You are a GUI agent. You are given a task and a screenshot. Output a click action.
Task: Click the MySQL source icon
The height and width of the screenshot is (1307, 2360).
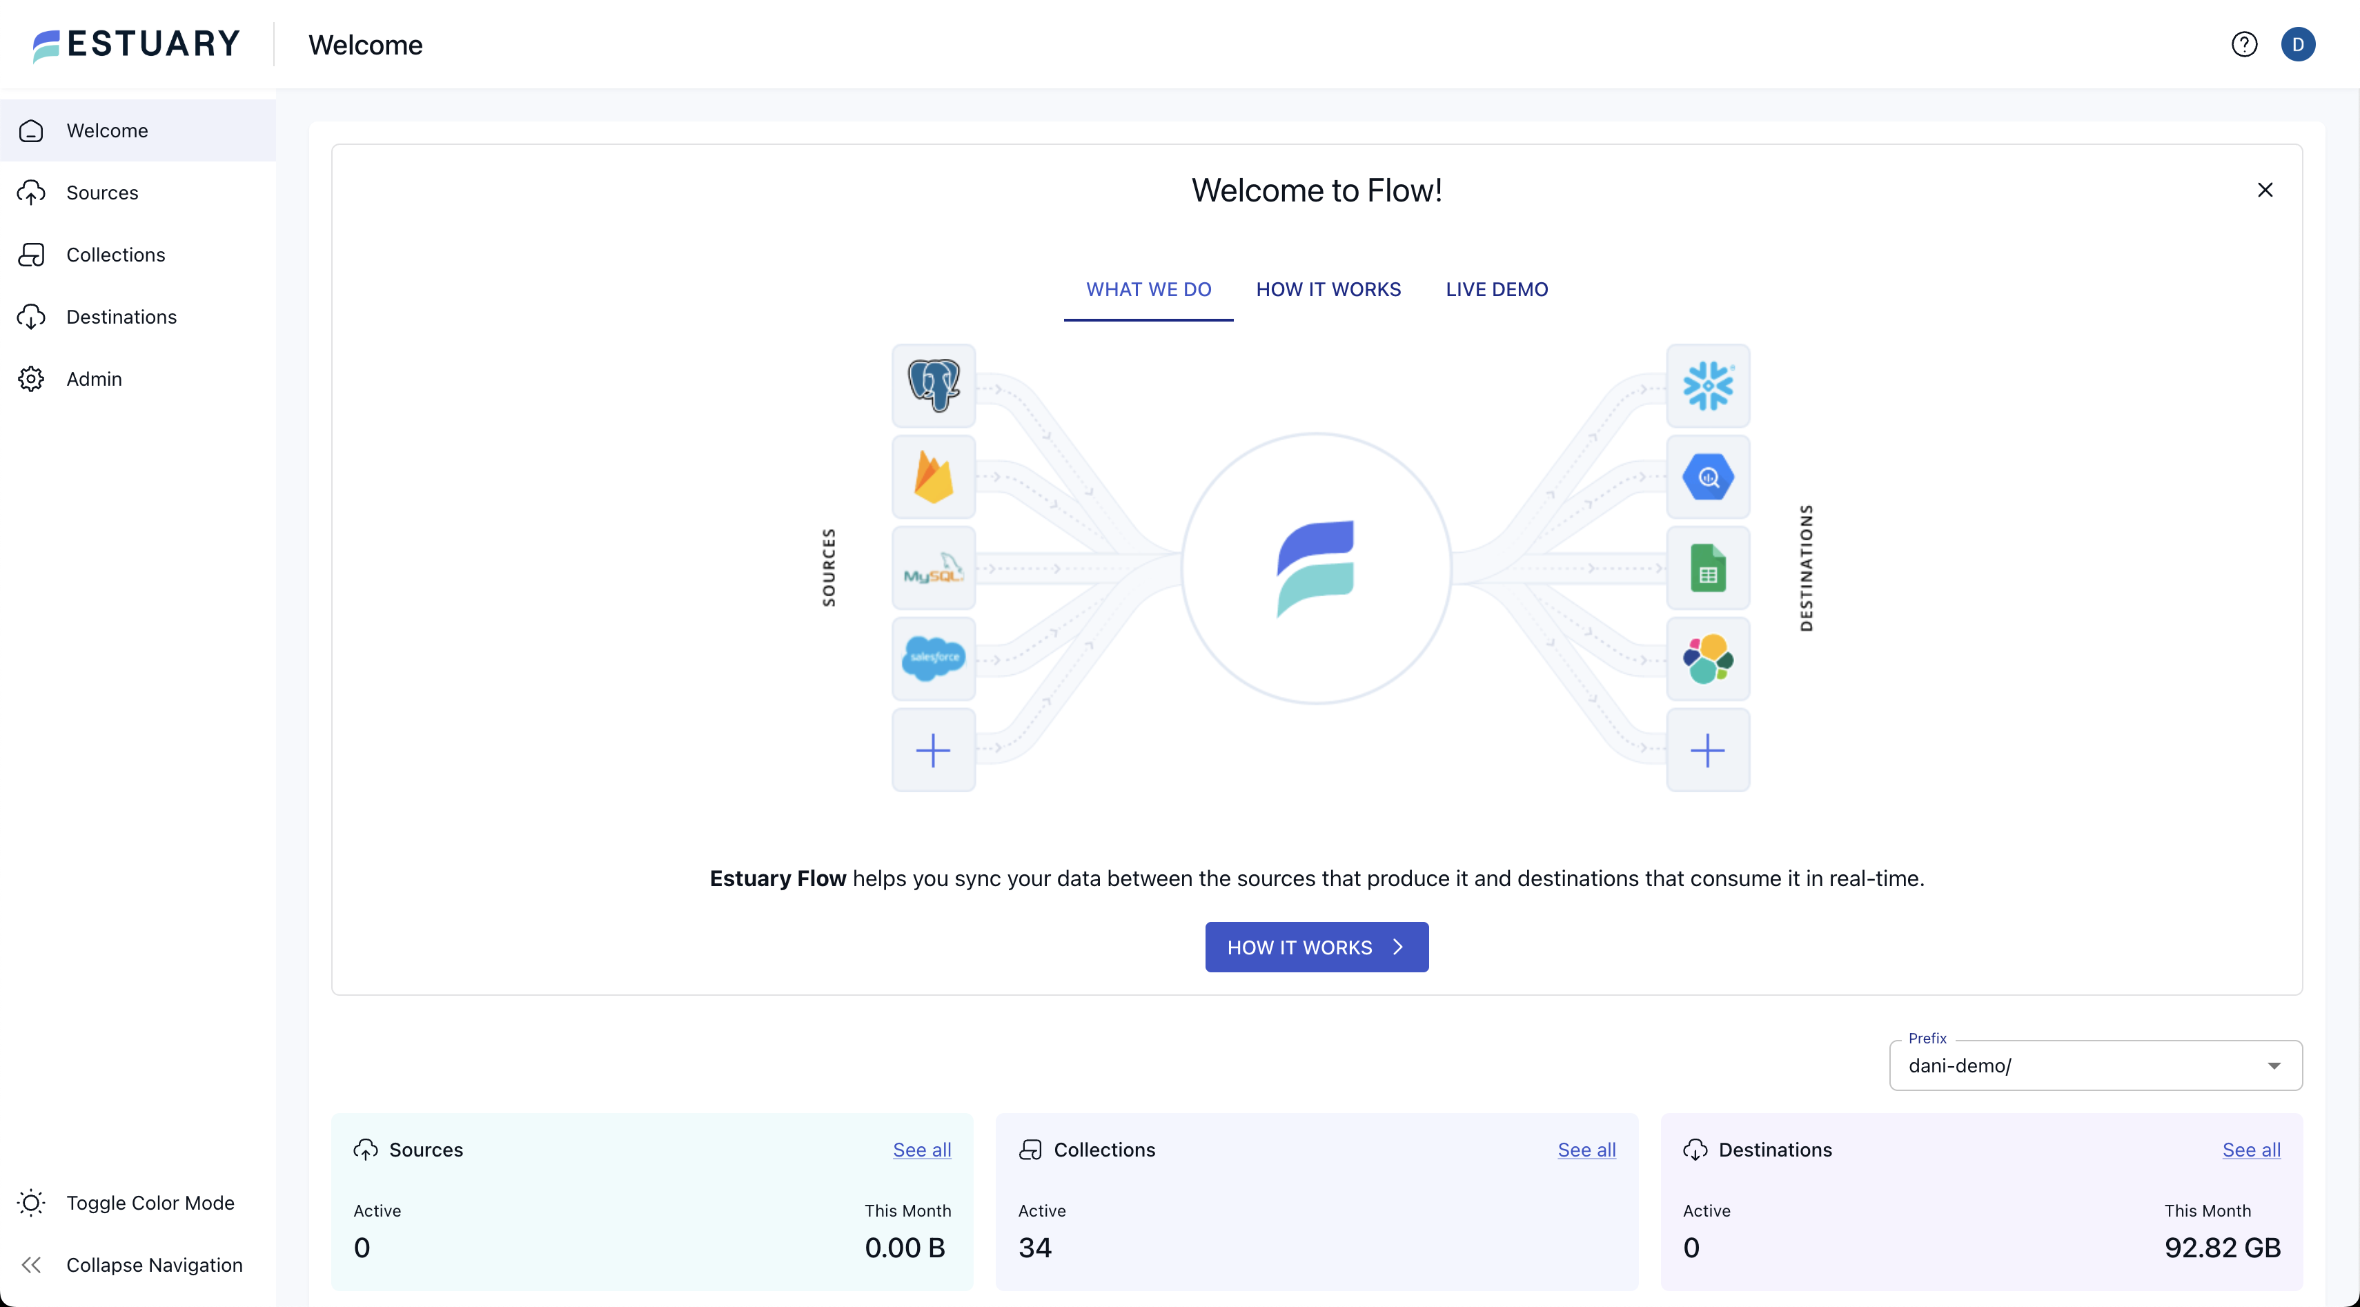click(933, 568)
